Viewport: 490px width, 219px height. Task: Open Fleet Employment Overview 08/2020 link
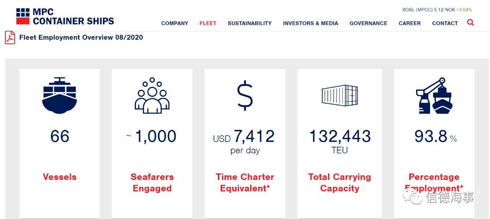coord(81,38)
